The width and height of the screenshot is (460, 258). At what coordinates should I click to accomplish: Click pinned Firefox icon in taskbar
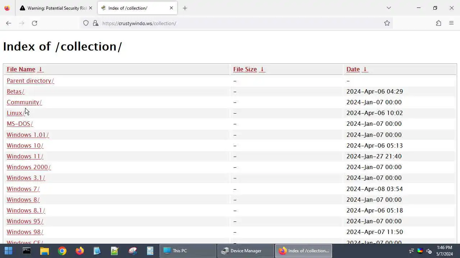coord(80,251)
